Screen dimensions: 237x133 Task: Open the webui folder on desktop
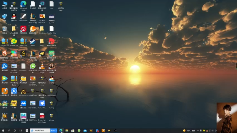pyautogui.click(x=42, y=42)
